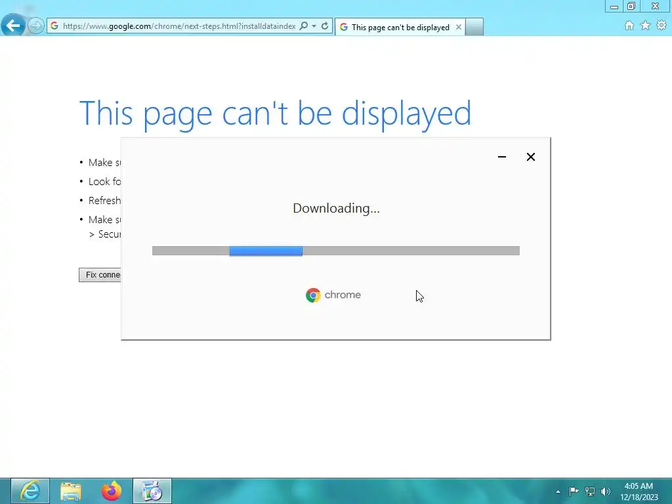
Task: Click the "Downloading..." status text
Action: click(x=336, y=208)
